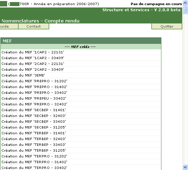Viewport: 188px width, 170px height.
Task: Click 'Structure et Services' banner text
Action: [x=126, y=10]
